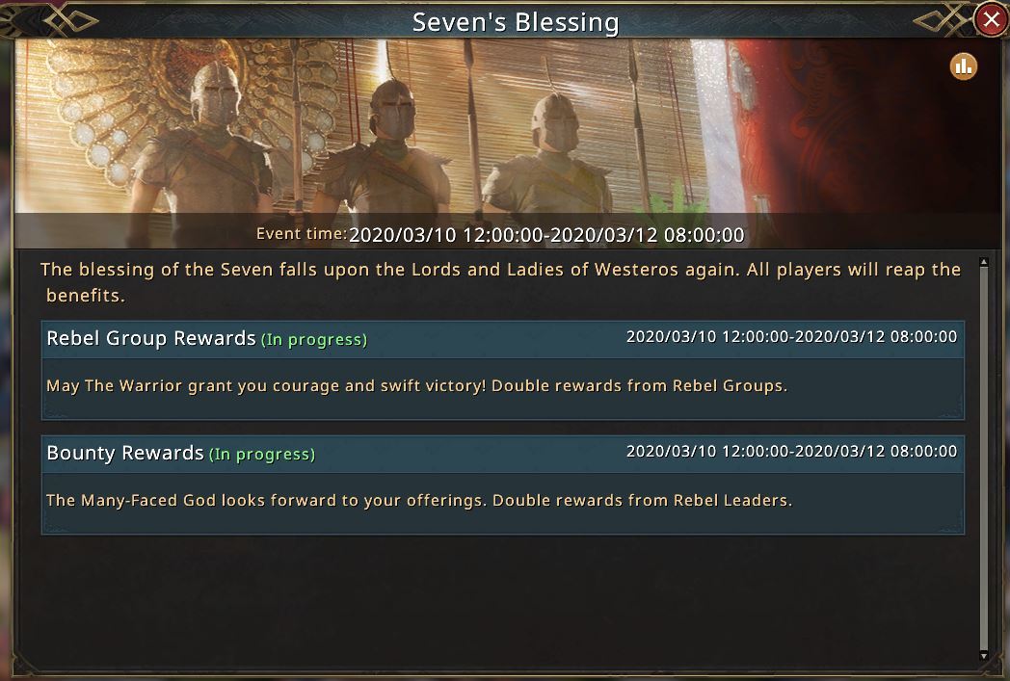Click the scrollbar up arrow
The image size is (1010, 681).
tap(983, 262)
